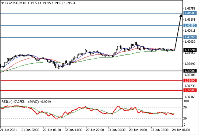Select the high value 1.39595 in header
Screen dimensions: 199x135
tap(45, 3)
